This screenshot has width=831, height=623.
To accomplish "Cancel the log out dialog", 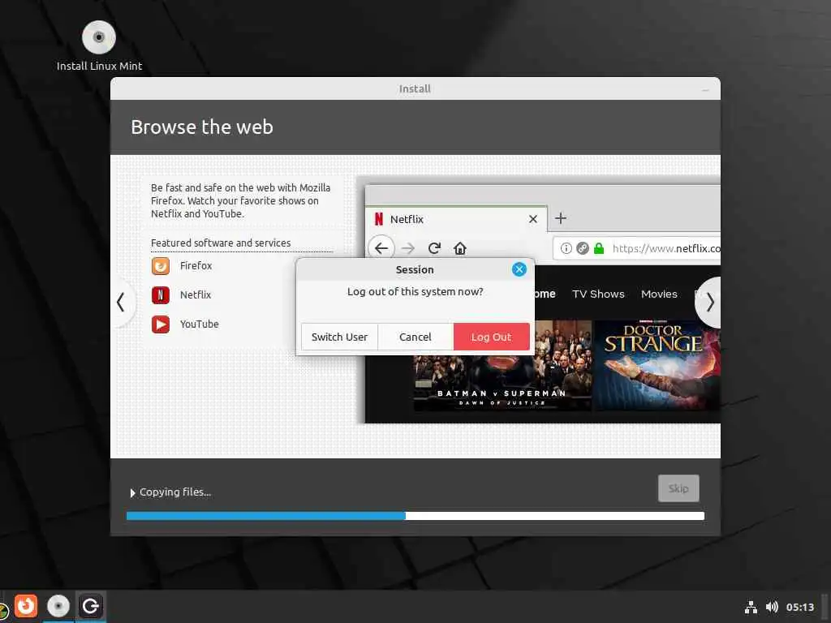I will click(x=415, y=337).
